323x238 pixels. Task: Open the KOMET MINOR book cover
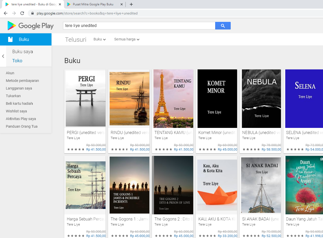pyautogui.click(x=217, y=99)
